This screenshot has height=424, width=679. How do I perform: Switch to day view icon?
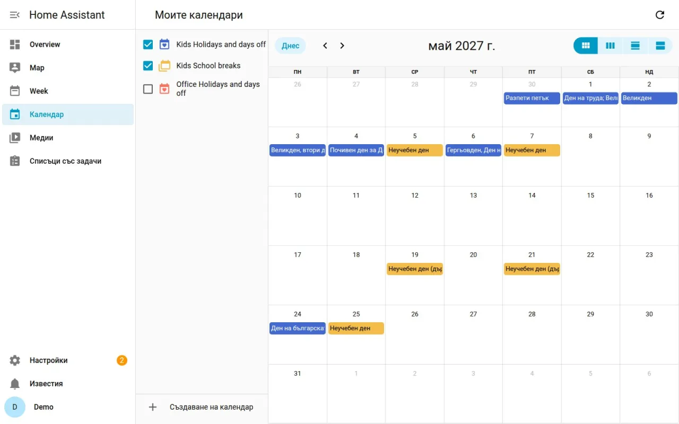[x=635, y=46]
